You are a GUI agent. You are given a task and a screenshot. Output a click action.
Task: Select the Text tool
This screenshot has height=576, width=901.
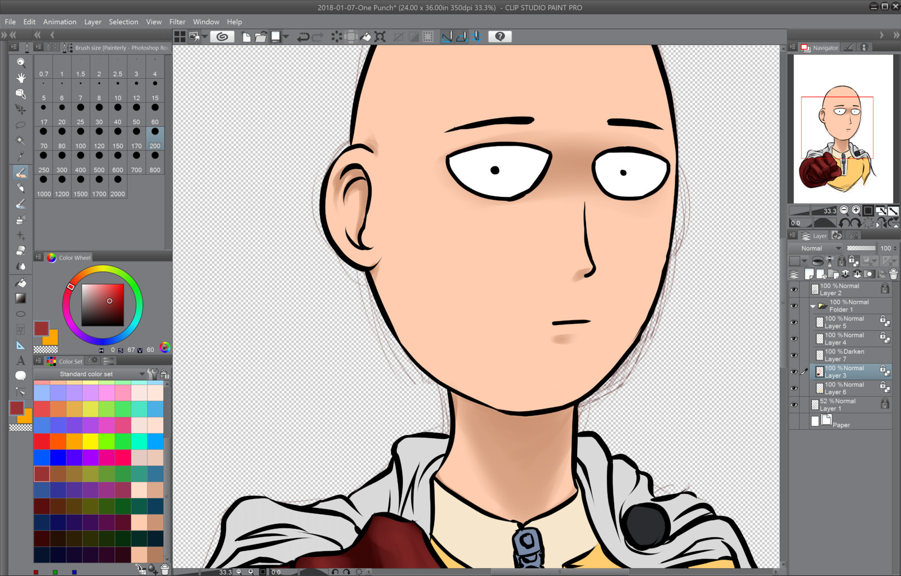21,361
